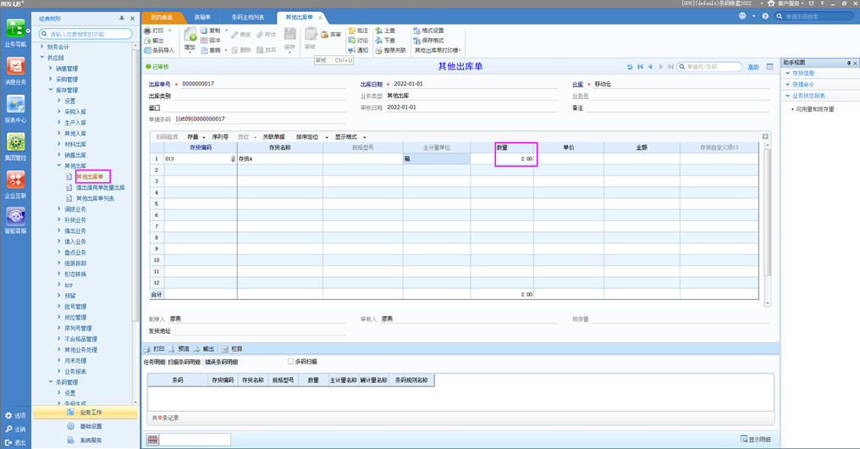The width and height of the screenshot is (860, 449).
Task: Expand the 盘点业务 tree node
Action: [59, 252]
